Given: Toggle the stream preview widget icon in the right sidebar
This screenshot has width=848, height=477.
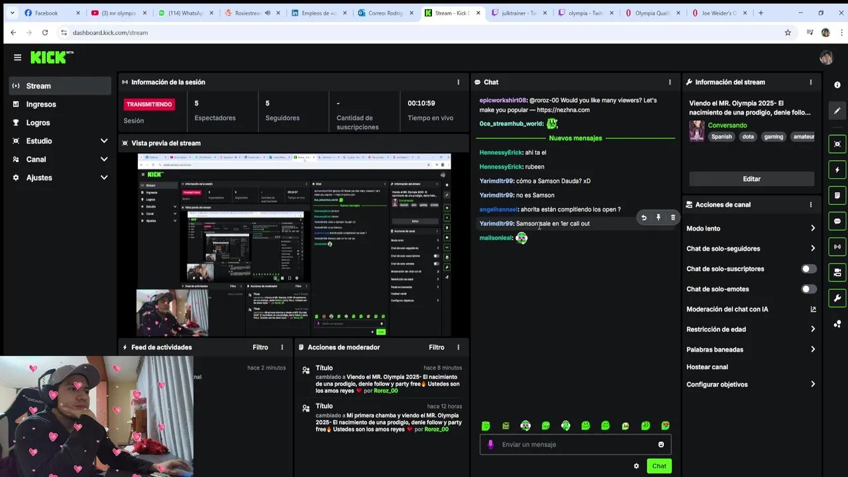Looking at the screenshot, I should coord(837,144).
